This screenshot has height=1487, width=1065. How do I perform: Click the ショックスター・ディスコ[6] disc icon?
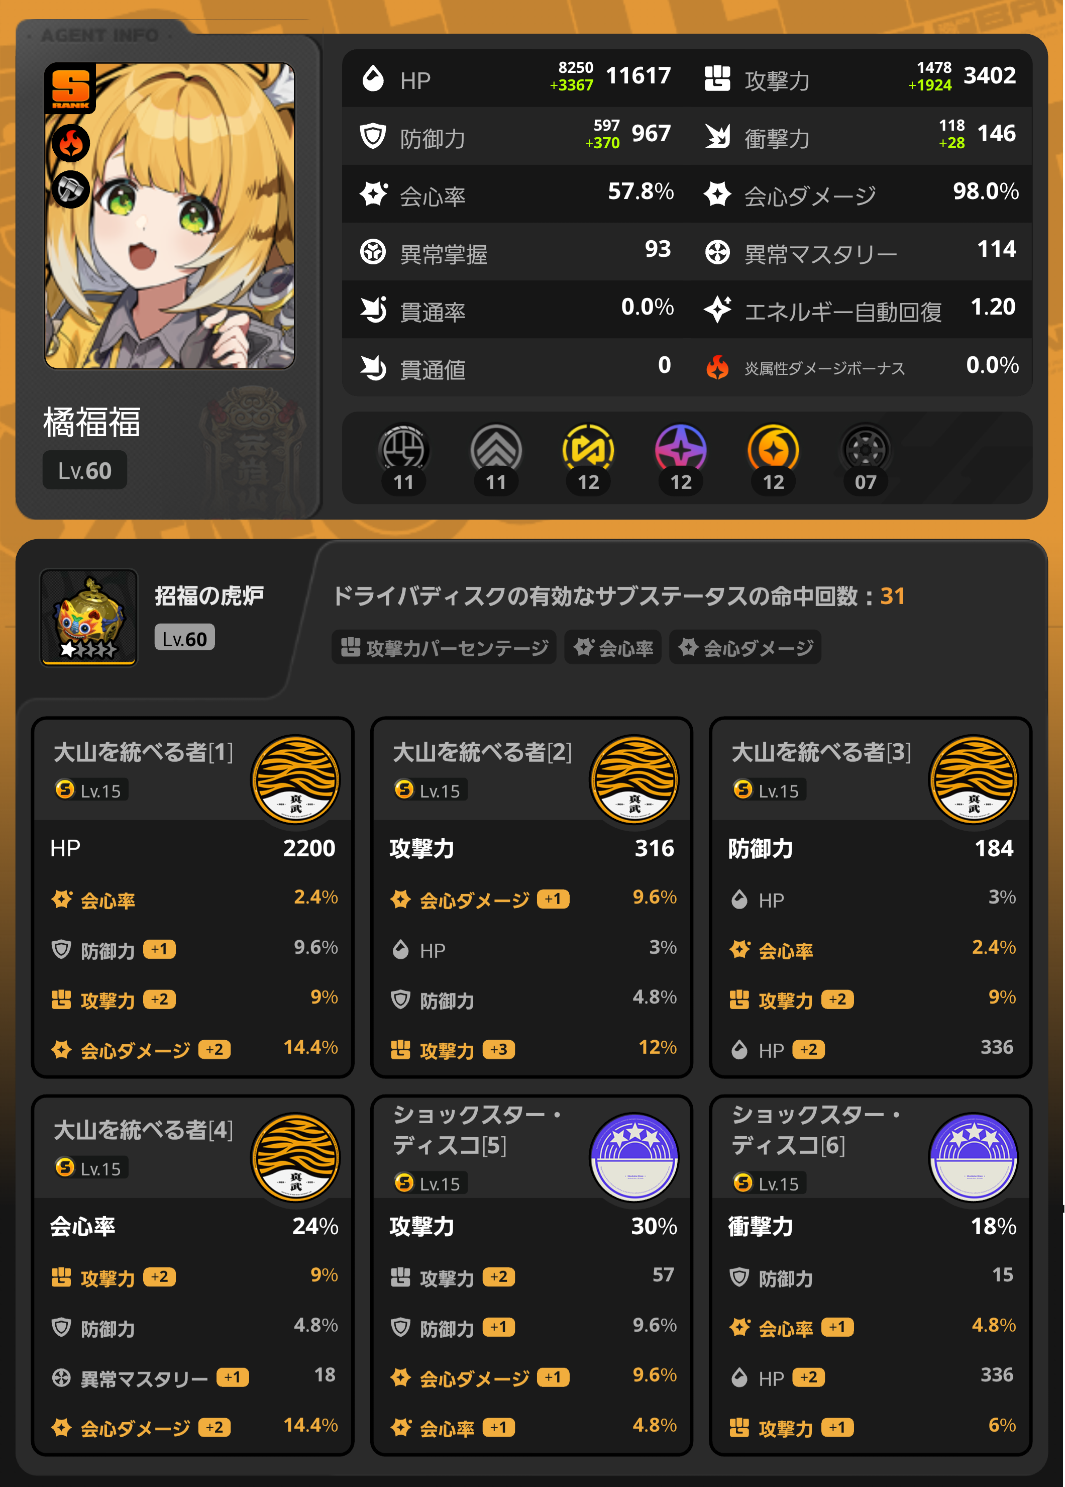click(x=974, y=1157)
